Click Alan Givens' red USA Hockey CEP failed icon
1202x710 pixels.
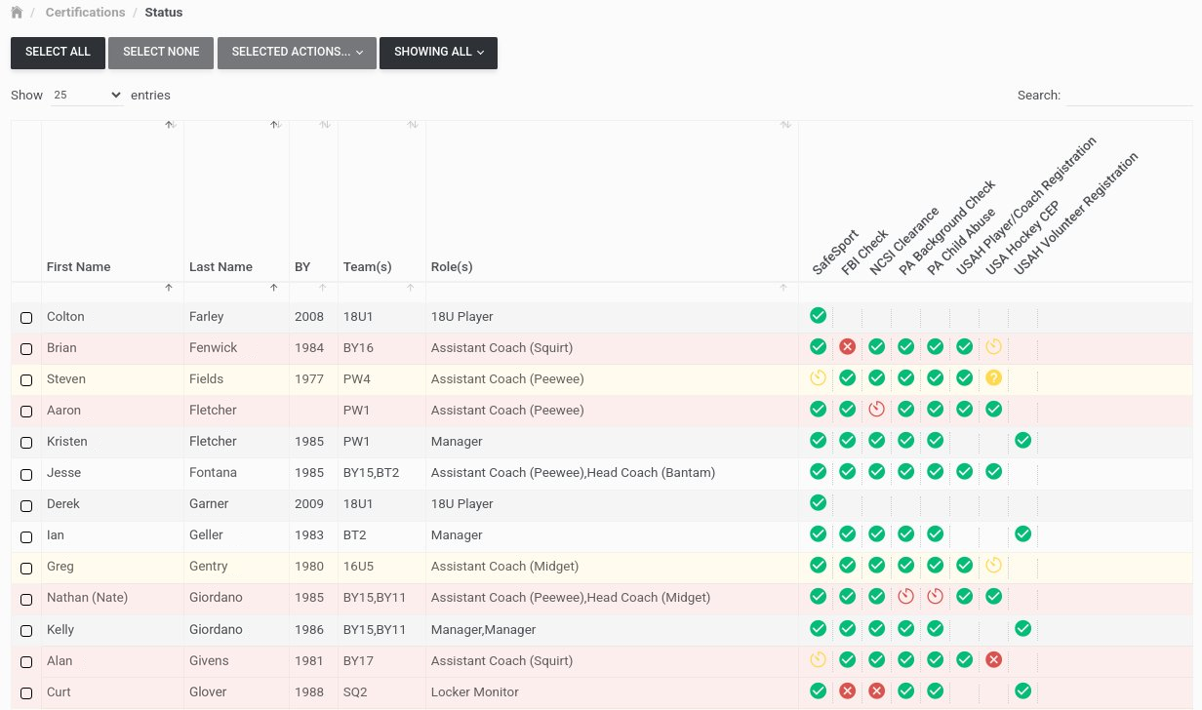(x=993, y=659)
